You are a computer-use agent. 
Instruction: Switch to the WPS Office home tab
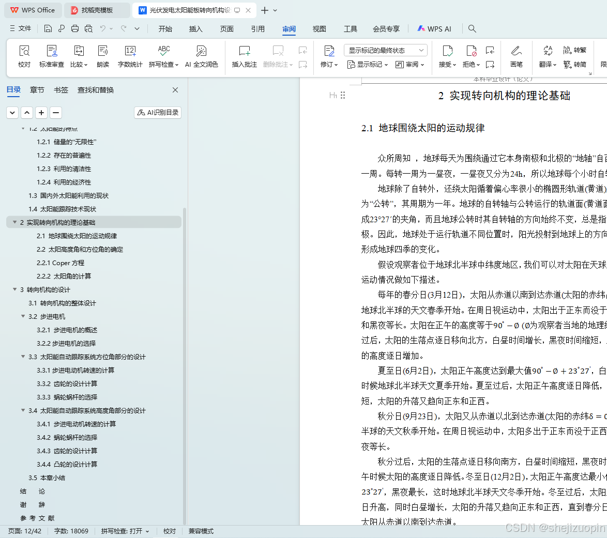tap(33, 10)
